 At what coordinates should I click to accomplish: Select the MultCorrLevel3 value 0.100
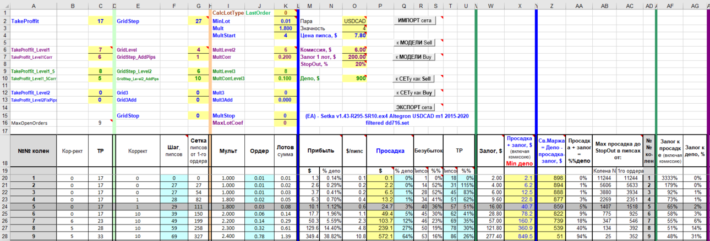coord(285,79)
